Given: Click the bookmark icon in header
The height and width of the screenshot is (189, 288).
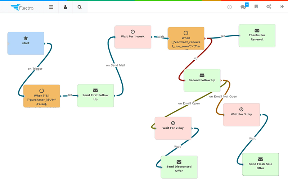Looking at the screenshot, I should click(x=256, y=7).
